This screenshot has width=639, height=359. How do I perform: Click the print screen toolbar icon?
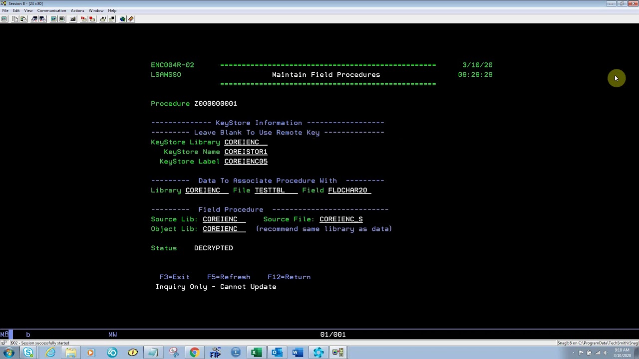click(4, 19)
